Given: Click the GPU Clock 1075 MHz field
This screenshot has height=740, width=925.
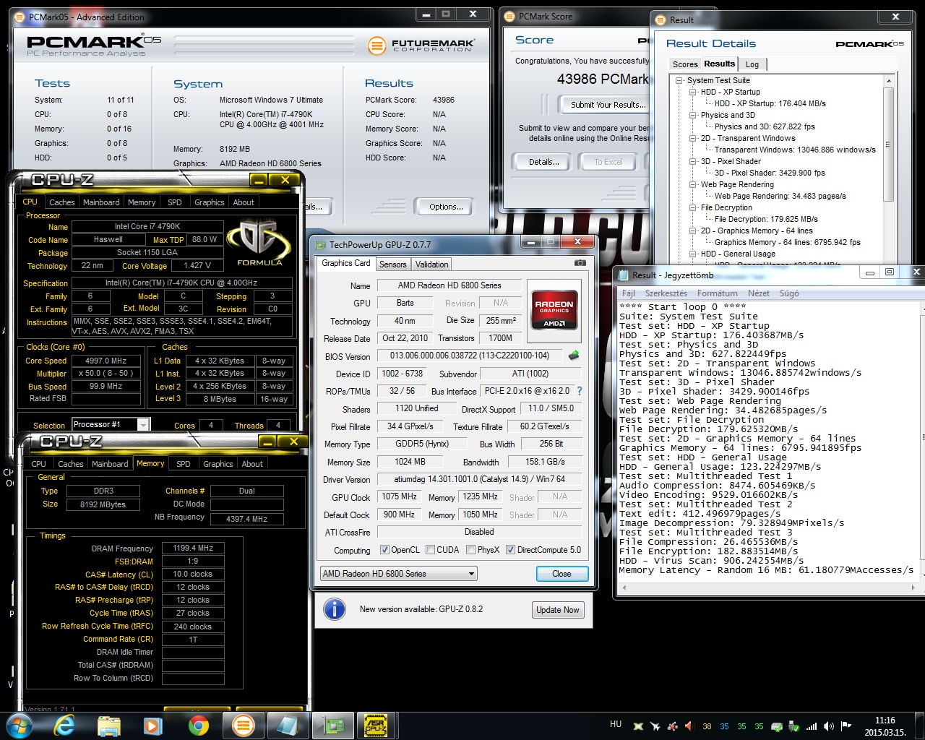Looking at the screenshot, I should pyautogui.click(x=400, y=497).
